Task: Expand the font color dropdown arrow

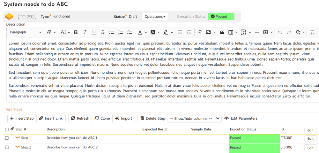Action: click(x=146, y=32)
